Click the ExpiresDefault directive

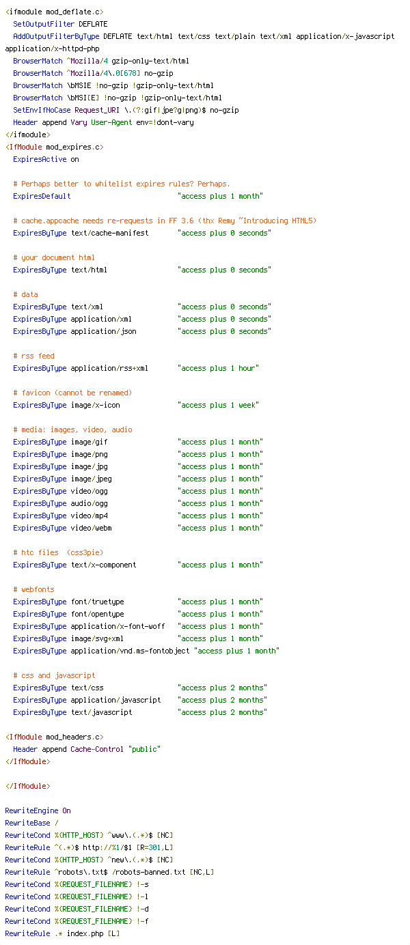point(42,196)
